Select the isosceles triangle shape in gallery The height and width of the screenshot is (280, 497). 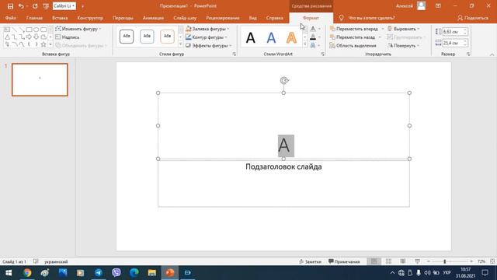(x=7, y=37)
